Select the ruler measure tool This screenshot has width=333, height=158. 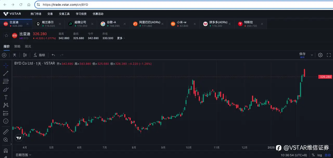[6, 132]
